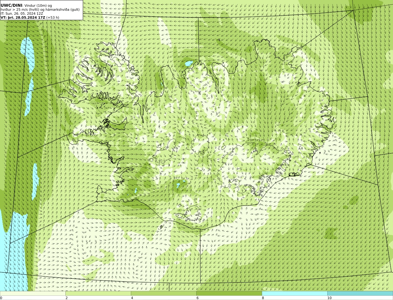Click the medium green 4–6 m/s legend segment
Image resolution: width=393 pixels, height=300 pixels.
pos(164,293)
